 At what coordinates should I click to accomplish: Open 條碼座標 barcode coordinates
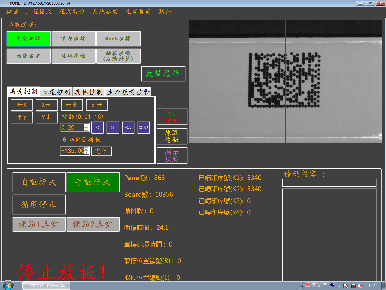tap(74, 56)
